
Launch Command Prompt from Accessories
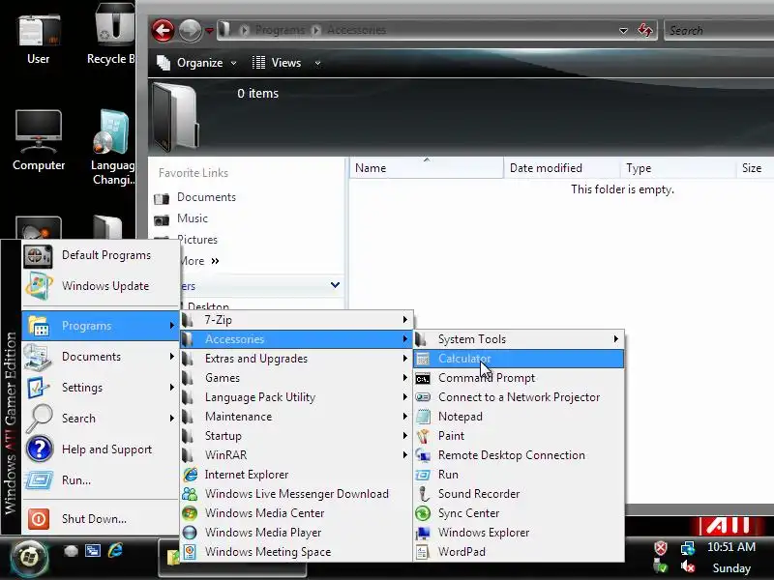pos(519,378)
